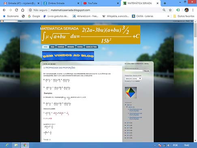The image size is (197, 148).
Task: Click the magnifier zoom icon in address bar
Action: (164, 10)
